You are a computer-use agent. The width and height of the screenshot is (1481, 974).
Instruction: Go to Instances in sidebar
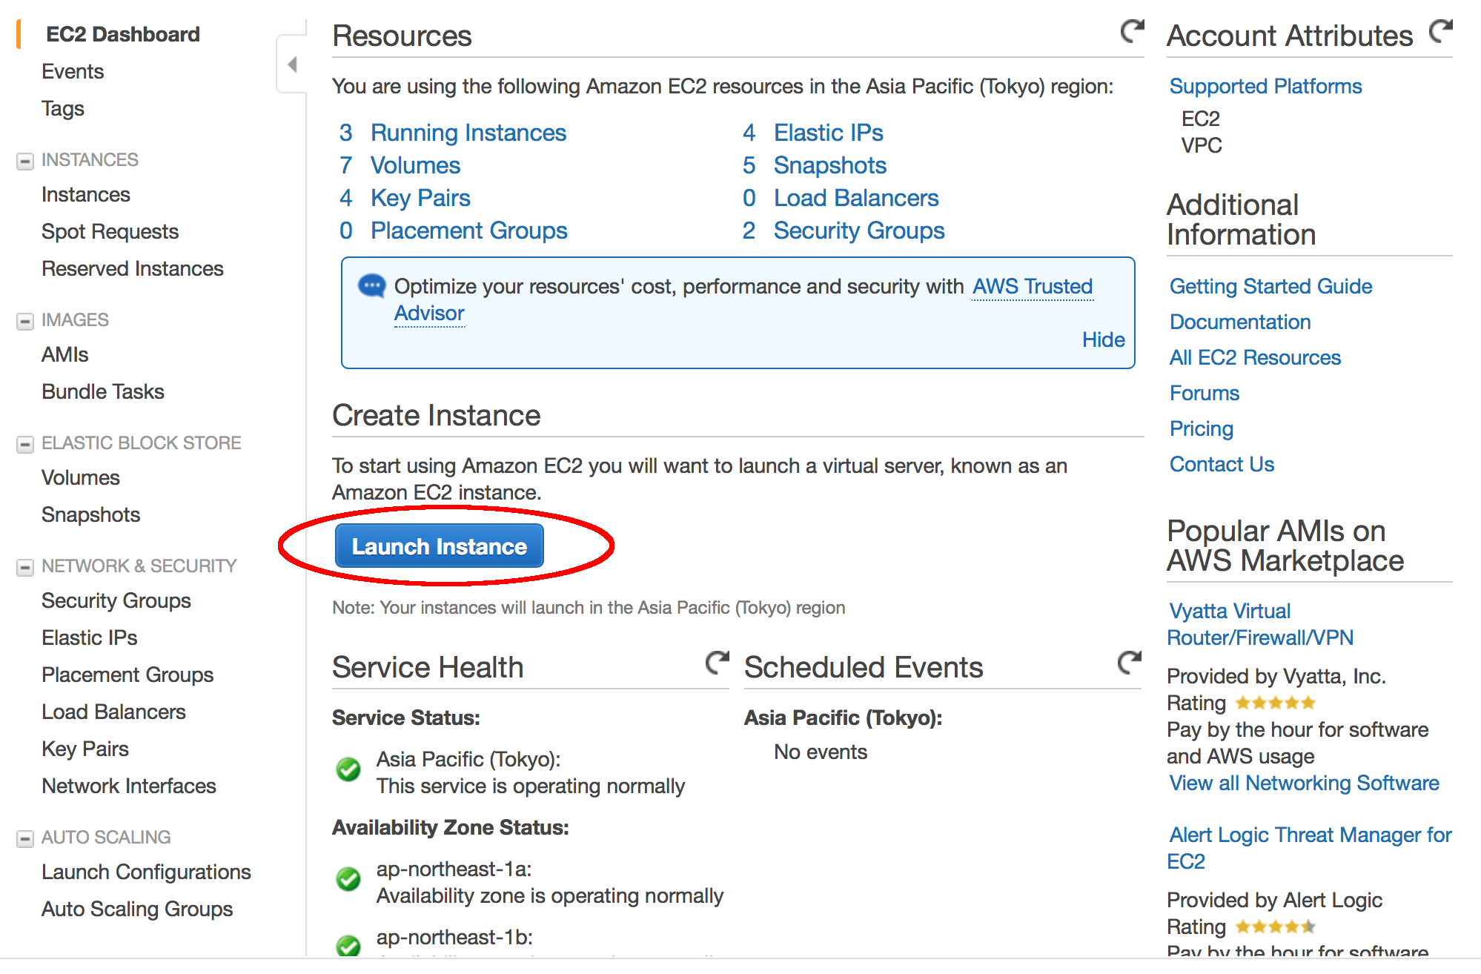[86, 194]
